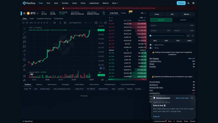This screenshot has height=123, width=218.
Task: Open the Vaults page
Action: point(74,3)
